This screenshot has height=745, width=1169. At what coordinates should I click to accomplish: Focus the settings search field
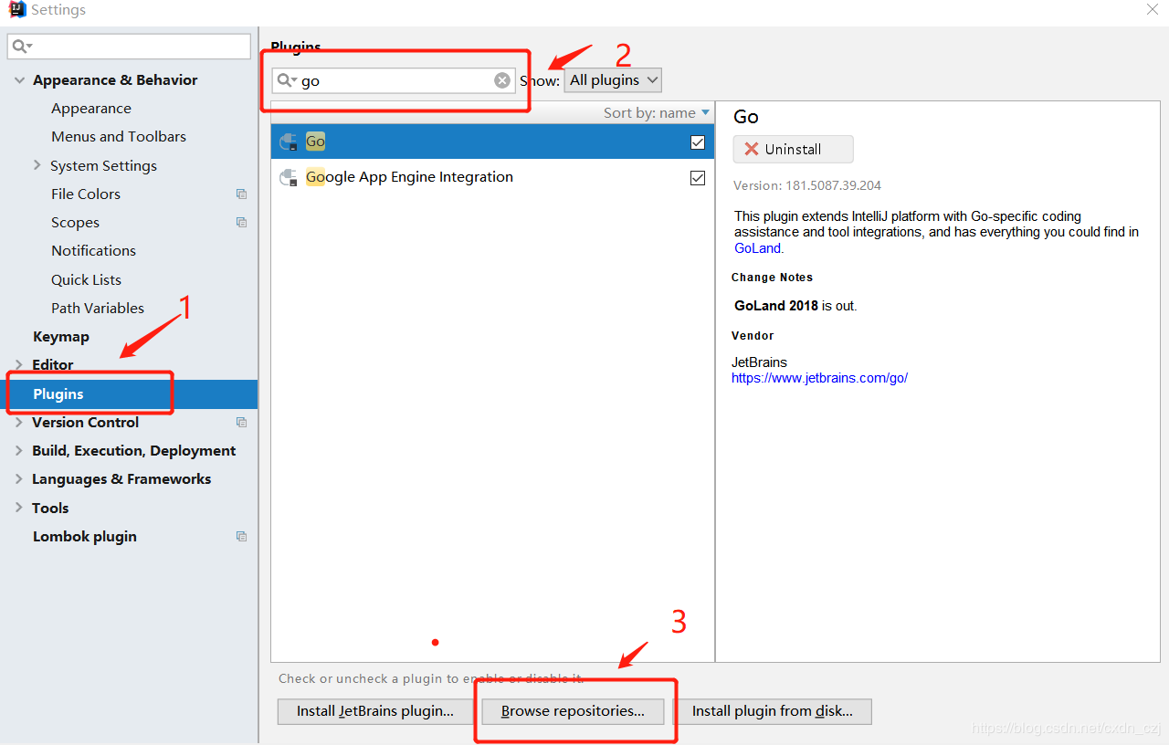pyautogui.click(x=129, y=47)
